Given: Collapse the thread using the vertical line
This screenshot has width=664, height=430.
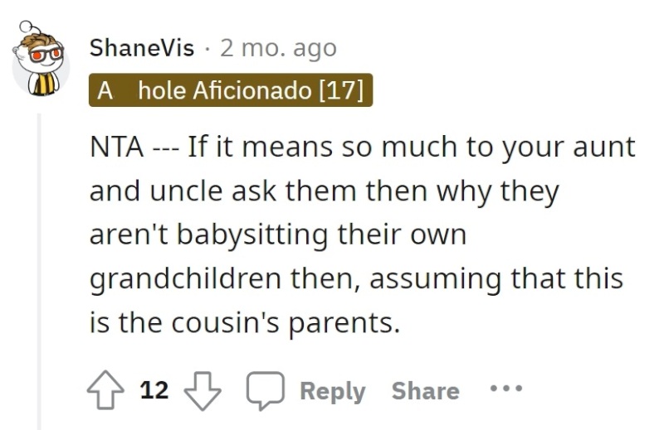Looking at the screenshot, I should [39, 271].
